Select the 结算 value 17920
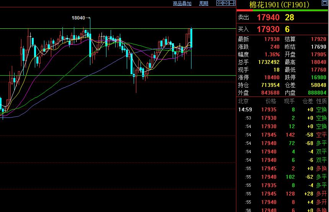The width and height of the screenshot is (329, 212). pyautogui.click(x=319, y=39)
